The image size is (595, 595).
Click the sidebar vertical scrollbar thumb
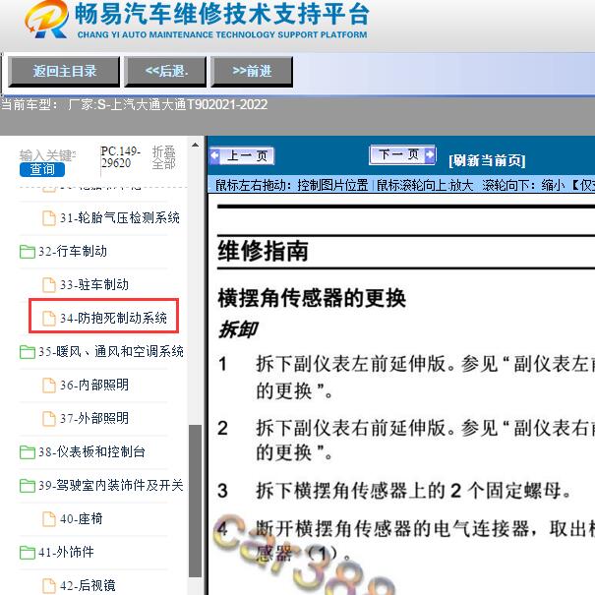[195, 501]
